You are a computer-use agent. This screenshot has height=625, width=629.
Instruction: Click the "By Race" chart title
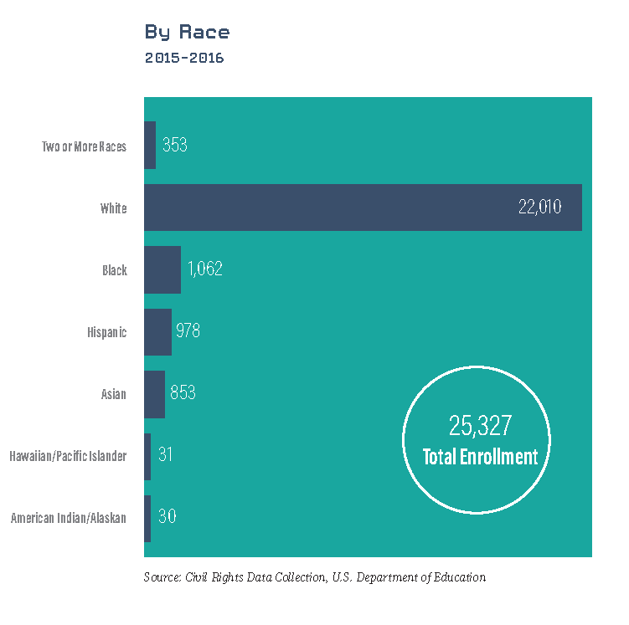coord(187,33)
